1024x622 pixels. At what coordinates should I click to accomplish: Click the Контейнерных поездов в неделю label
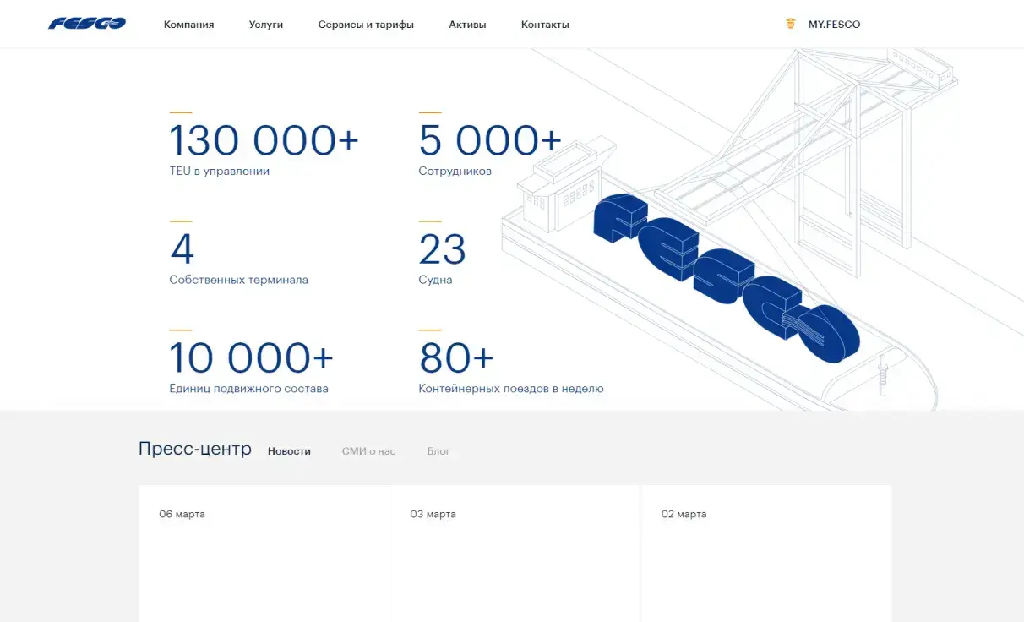(x=511, y=389)
